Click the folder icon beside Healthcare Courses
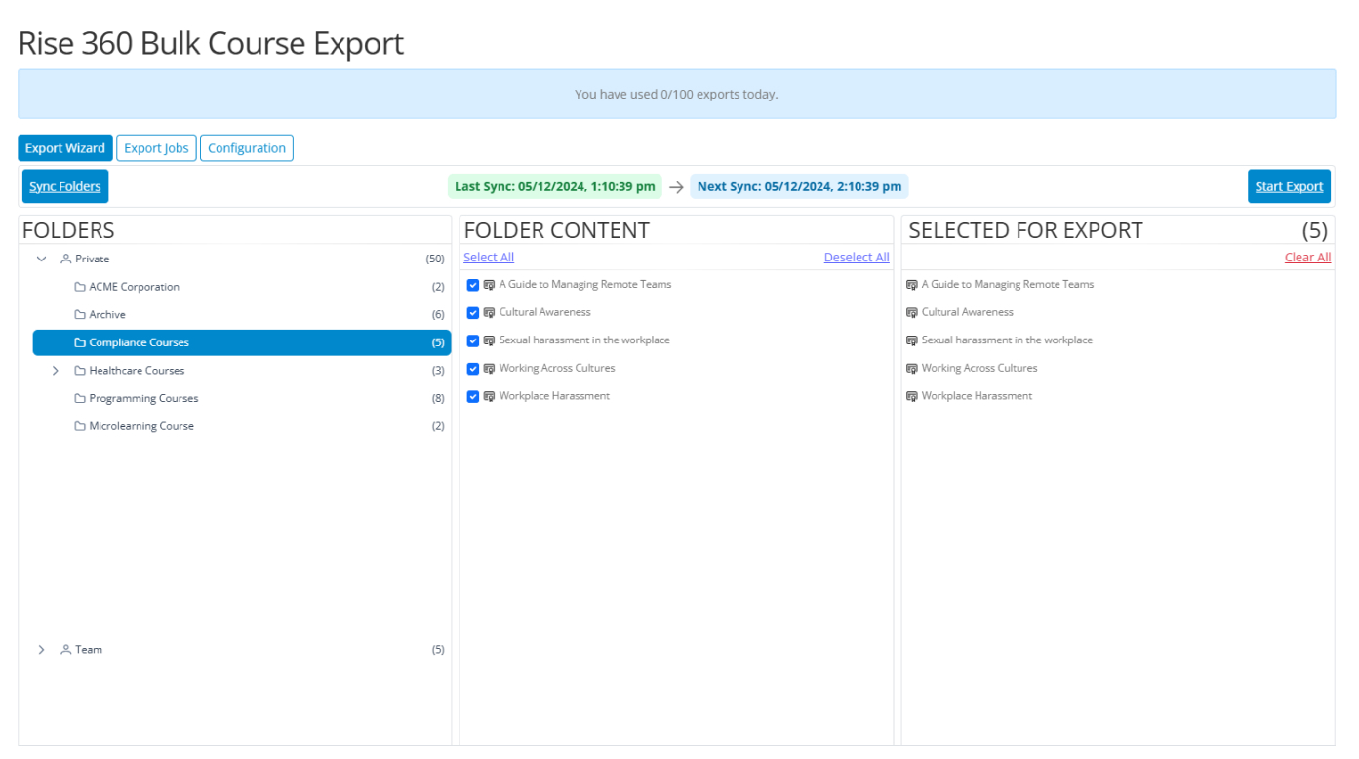 80,371
